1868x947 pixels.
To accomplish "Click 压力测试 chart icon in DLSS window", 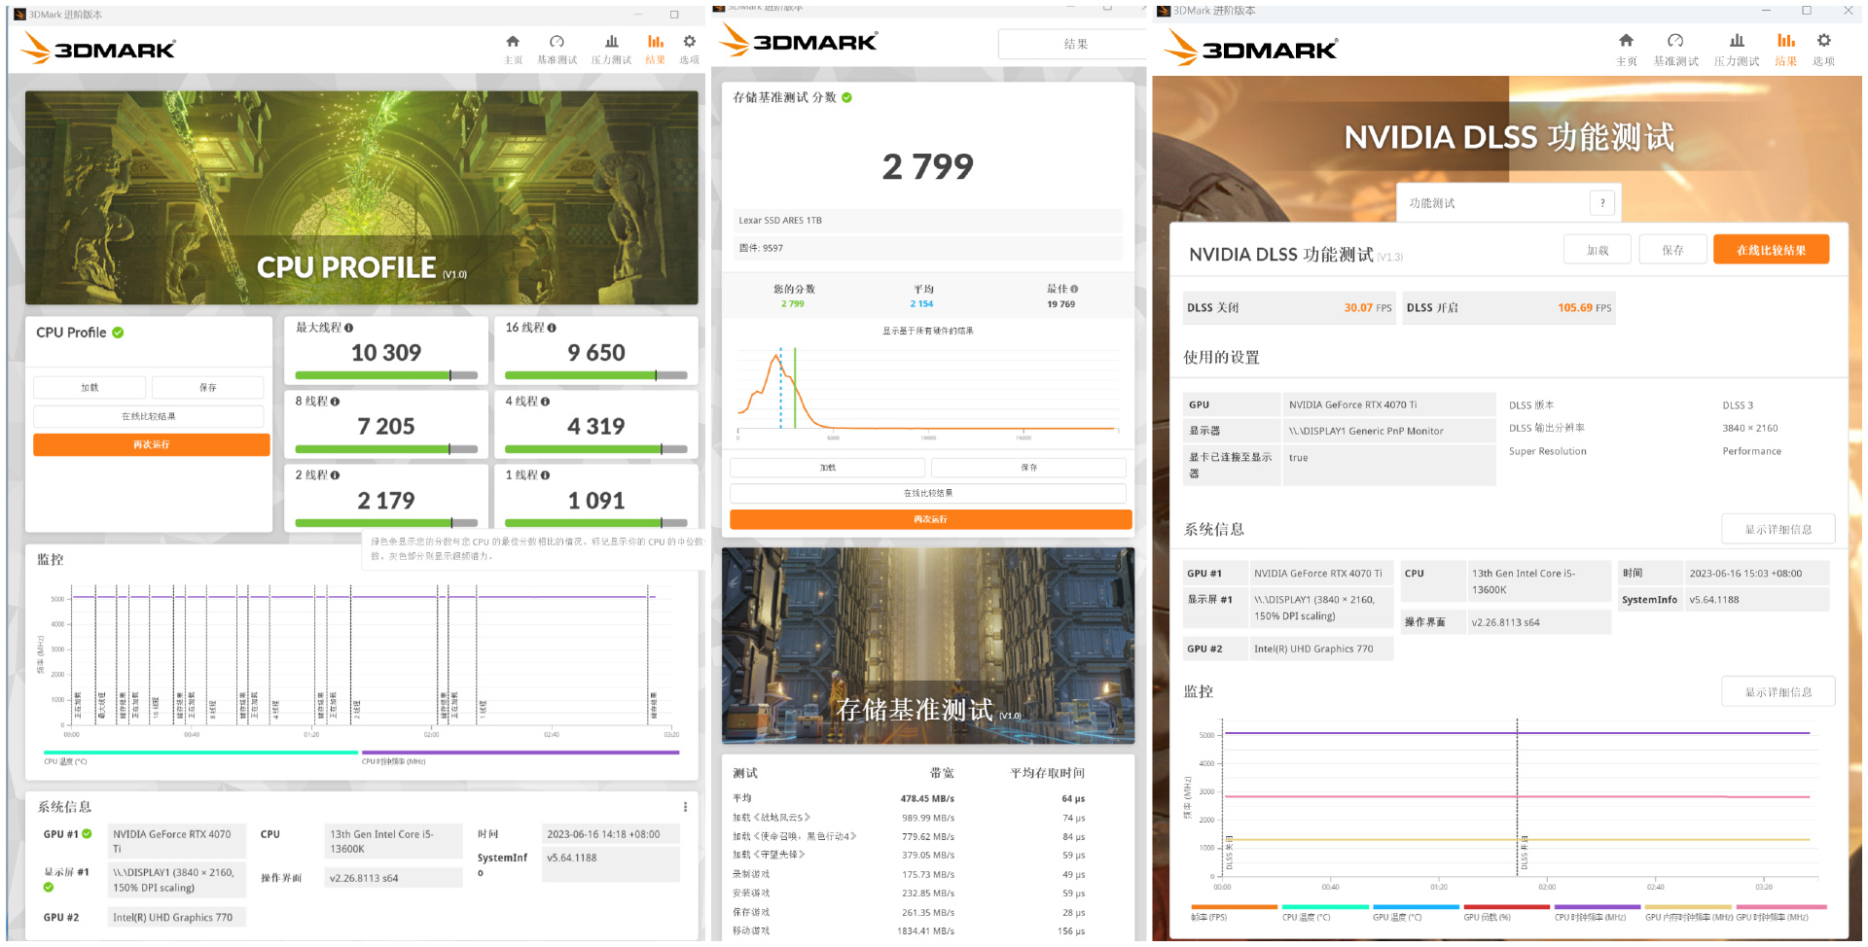I will pyautogui.click(x=1737, y=41).
